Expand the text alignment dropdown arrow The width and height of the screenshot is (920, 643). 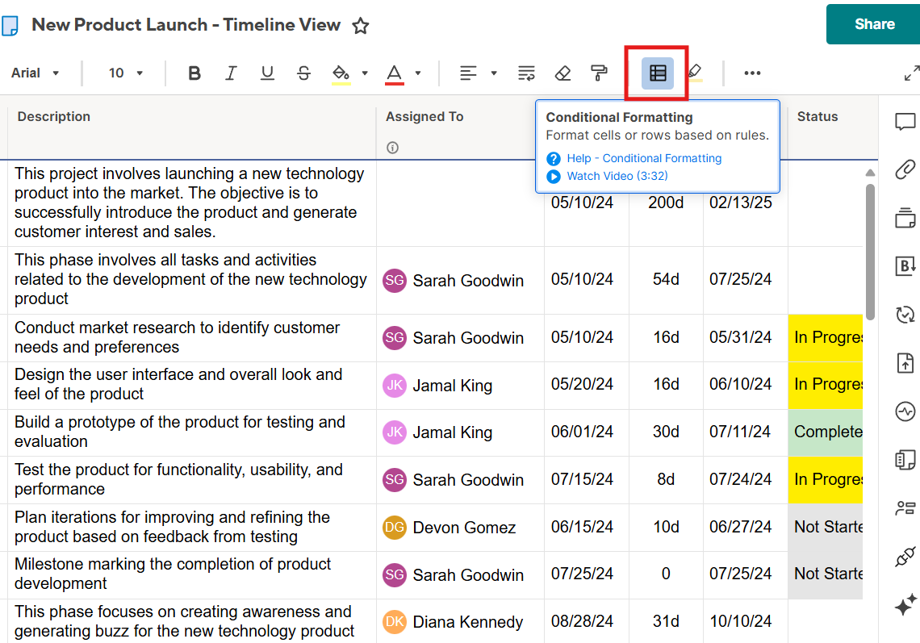494,73
